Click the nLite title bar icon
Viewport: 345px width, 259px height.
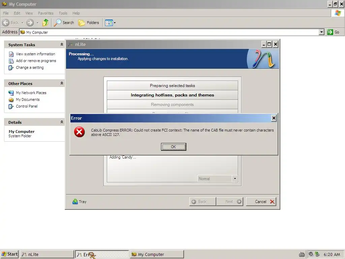click(x=70, y=44)
